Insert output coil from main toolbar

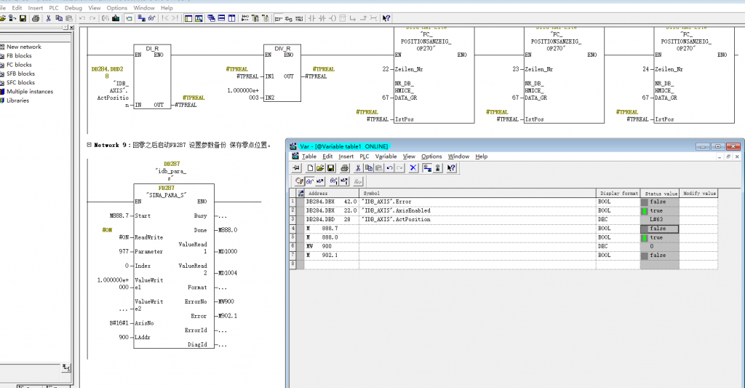click(x=332, y=18)
